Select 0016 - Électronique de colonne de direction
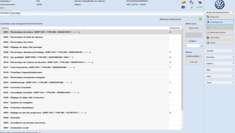 [91, 62]
